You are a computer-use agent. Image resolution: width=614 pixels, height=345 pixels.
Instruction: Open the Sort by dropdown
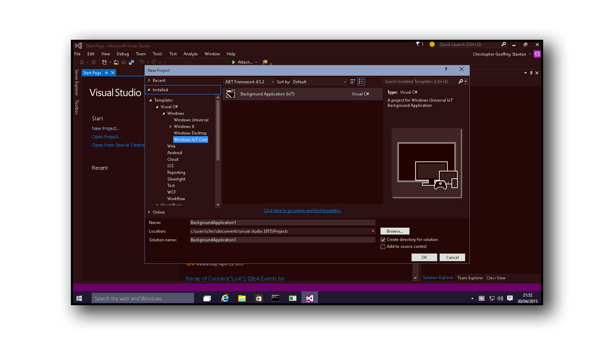[x=319, y=82]
